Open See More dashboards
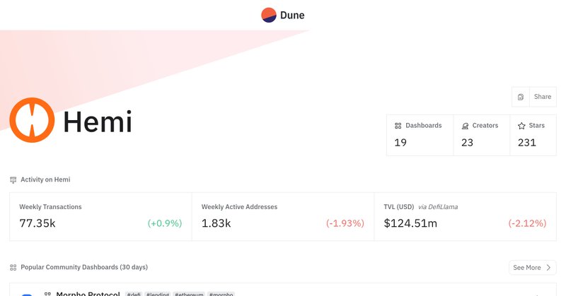The height and width of the screenshot is (296, 566). [533, 268]
